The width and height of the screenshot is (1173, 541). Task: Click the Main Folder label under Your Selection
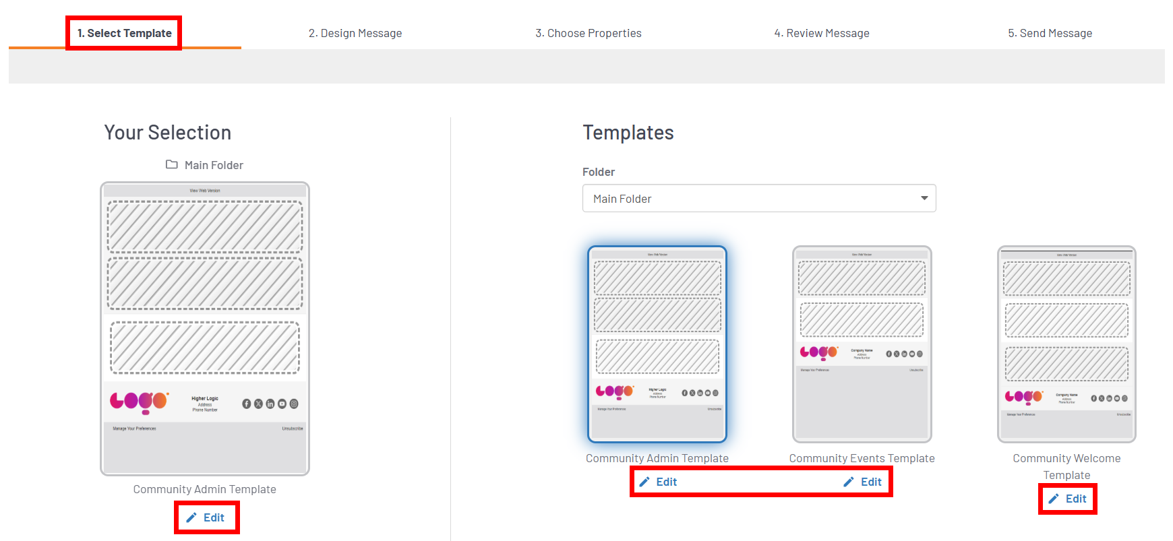214,165
